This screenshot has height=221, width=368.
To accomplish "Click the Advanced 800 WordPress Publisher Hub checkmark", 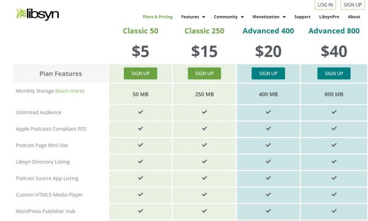I will 334,211.
